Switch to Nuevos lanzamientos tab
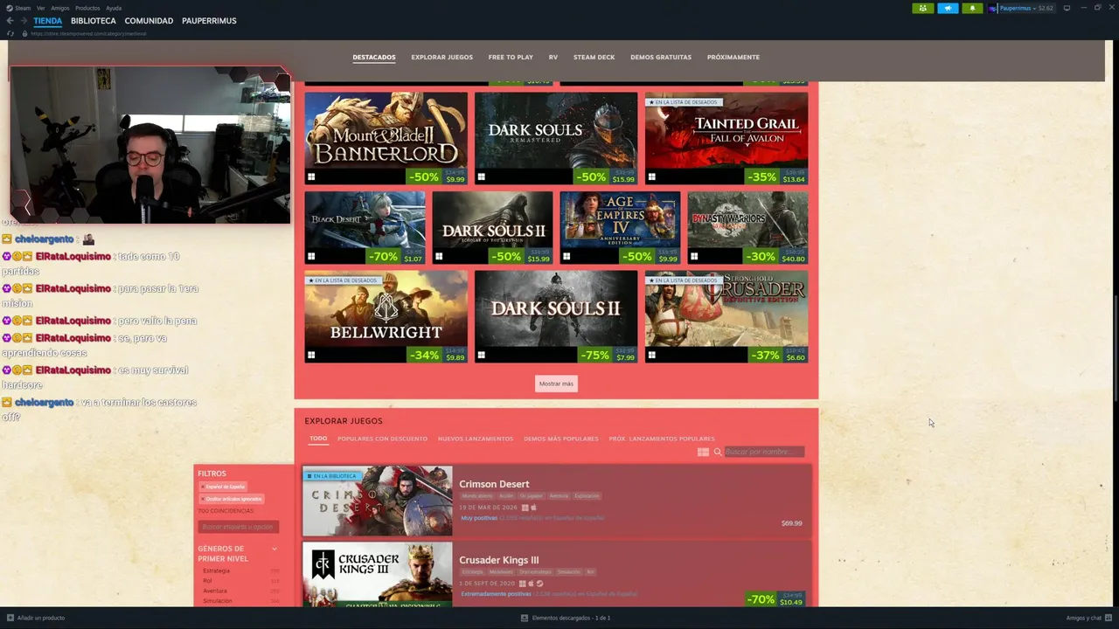Image resolution: width=1119 pixels, height=629 pixels. [476, 439]
